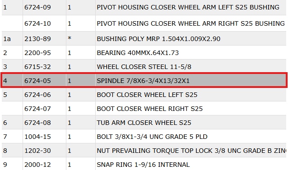Click part number 6724-10
Image resolution: width=288 pixels, height=170 pixels.
pyautogui.click(x=37, y=23)
